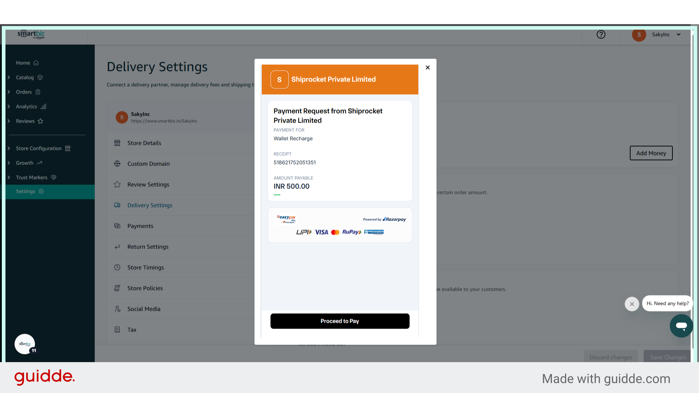
Task: Dismiss the Need any help chat bubble
Action: click(632, 304)
